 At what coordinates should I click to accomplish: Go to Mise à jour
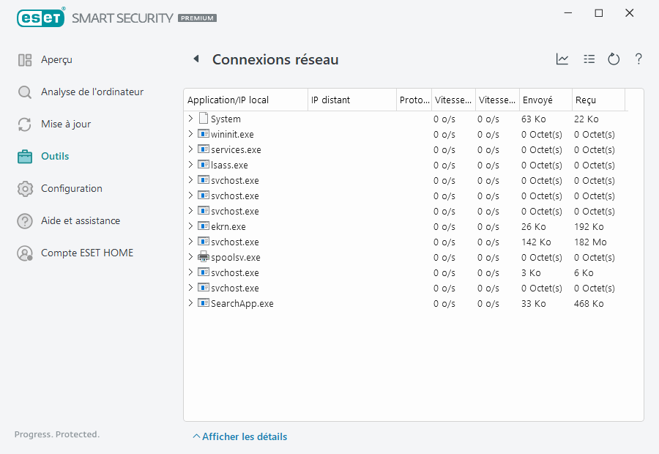(x=66, y=124)
